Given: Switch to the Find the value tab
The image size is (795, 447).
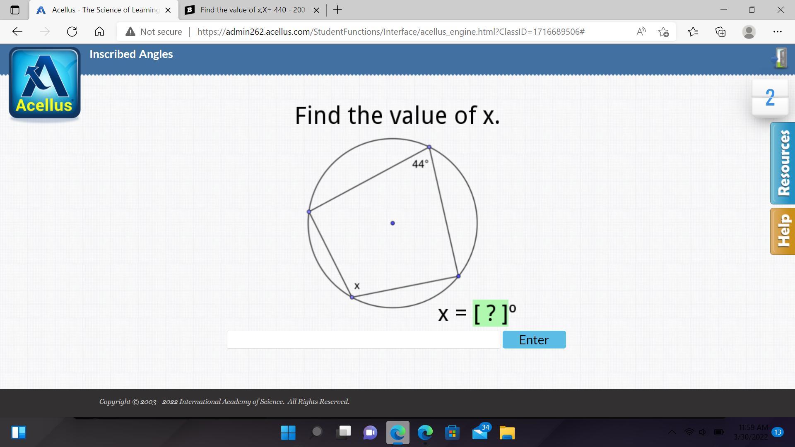Looking at the screenshot, I should (x=252, y=10).
